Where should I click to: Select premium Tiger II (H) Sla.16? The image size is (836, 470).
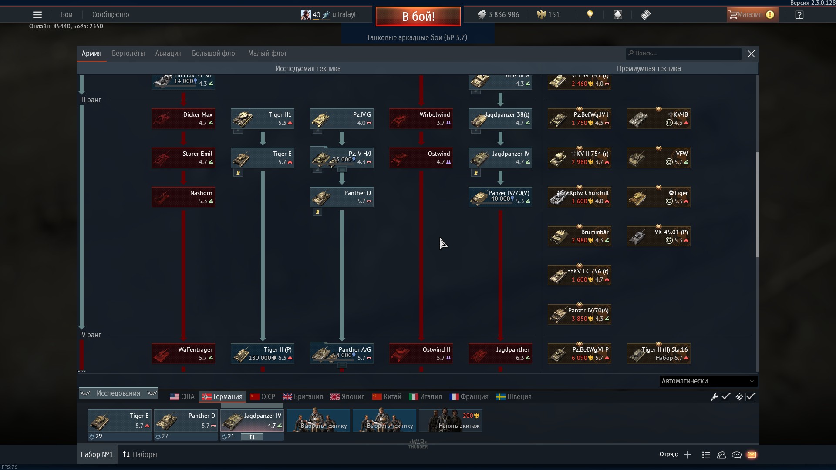(x=659, y=354)
